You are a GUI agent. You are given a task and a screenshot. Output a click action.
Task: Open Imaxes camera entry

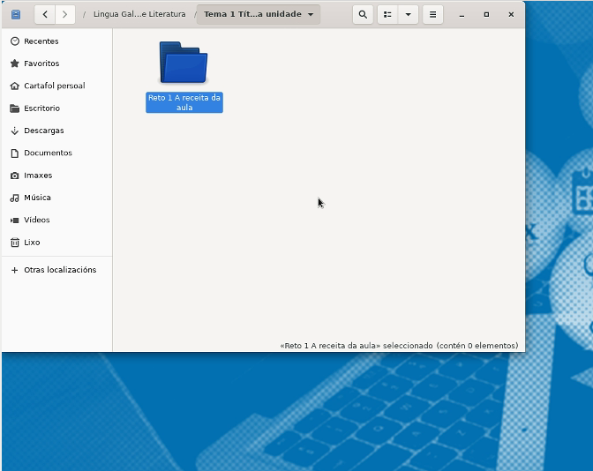(38, 176)
